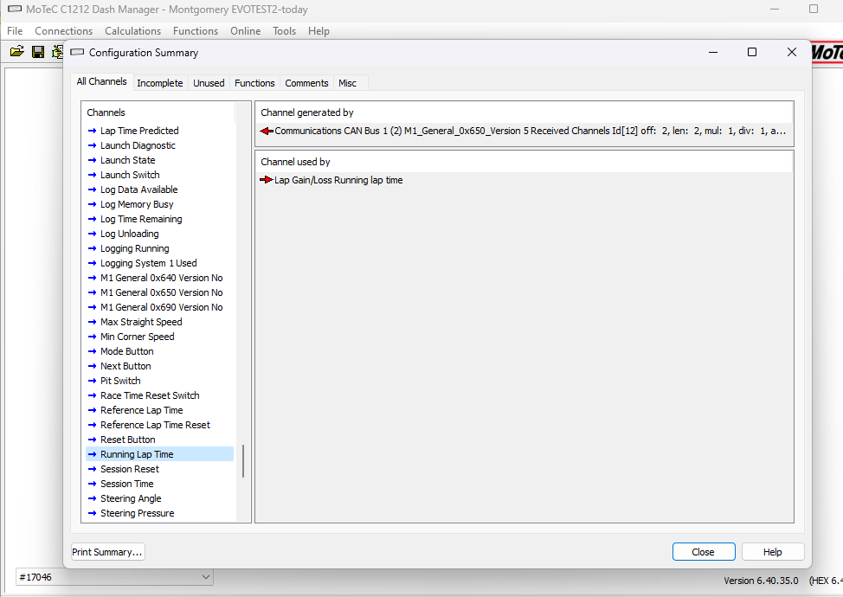Click the Close button at dialog bottom
This screenshot has width=843, height=597.
(703, 552)
